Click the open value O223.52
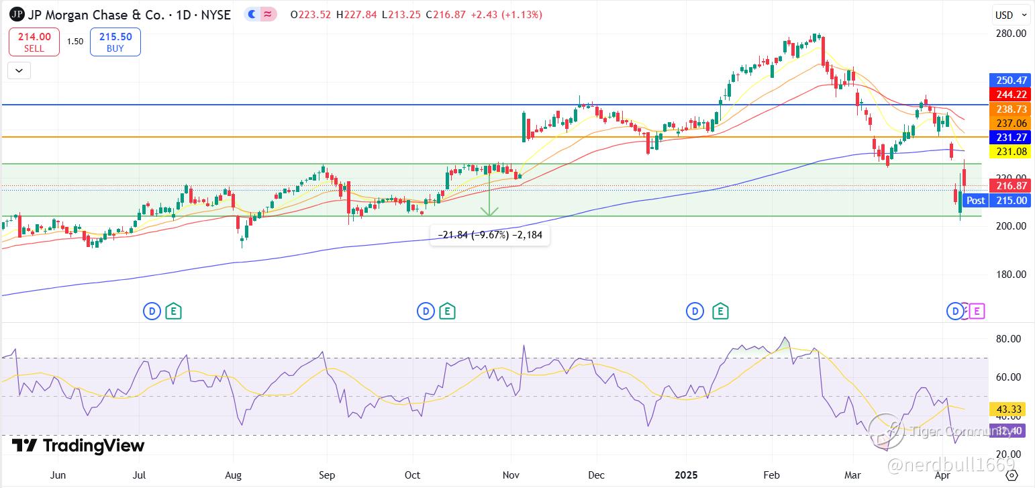The width and height of the screenshot is (1035, 488). pos(310,15)
